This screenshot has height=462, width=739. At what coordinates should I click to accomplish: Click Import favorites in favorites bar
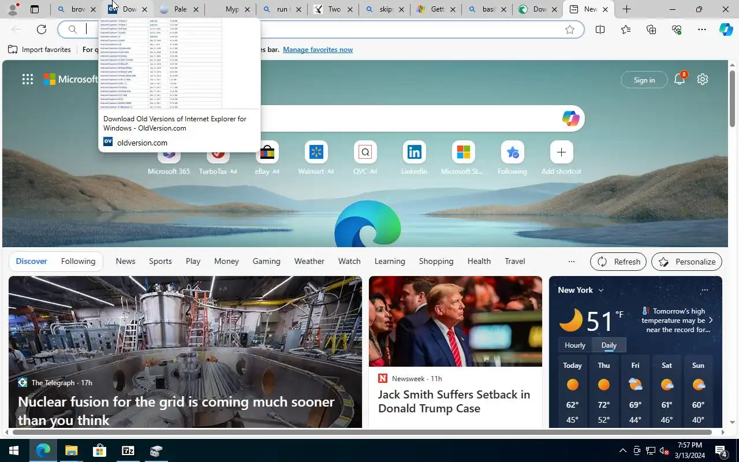coord(39,50)
